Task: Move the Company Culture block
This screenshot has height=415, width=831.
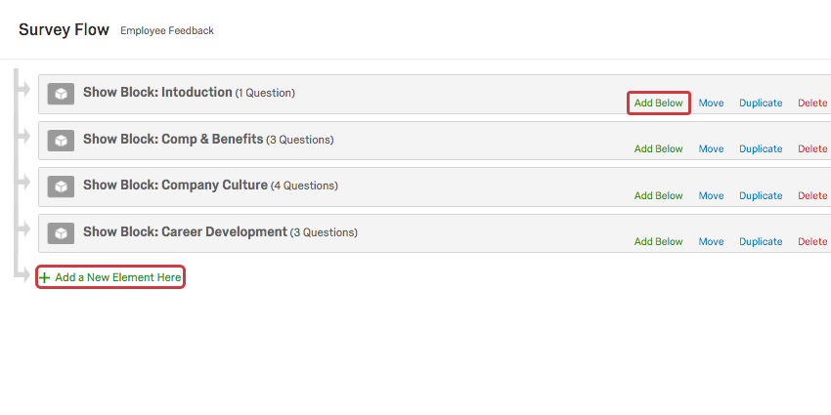Action: 711,195
